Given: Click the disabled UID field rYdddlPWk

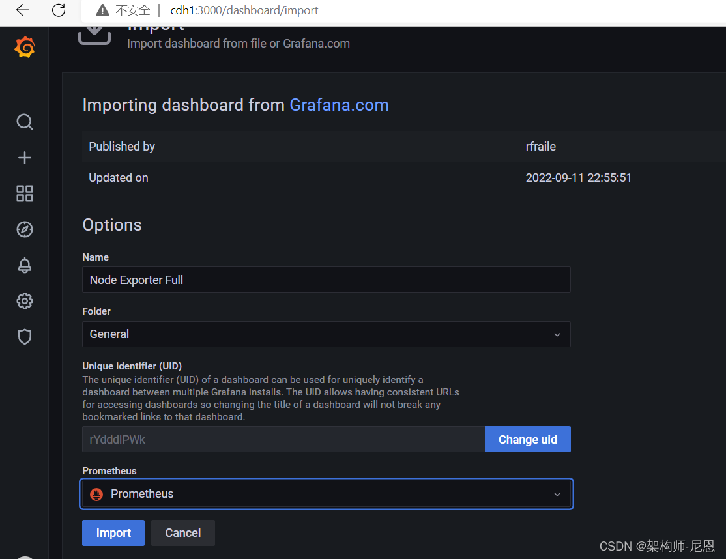Looking at the screenshot, I should coord(283,439).
